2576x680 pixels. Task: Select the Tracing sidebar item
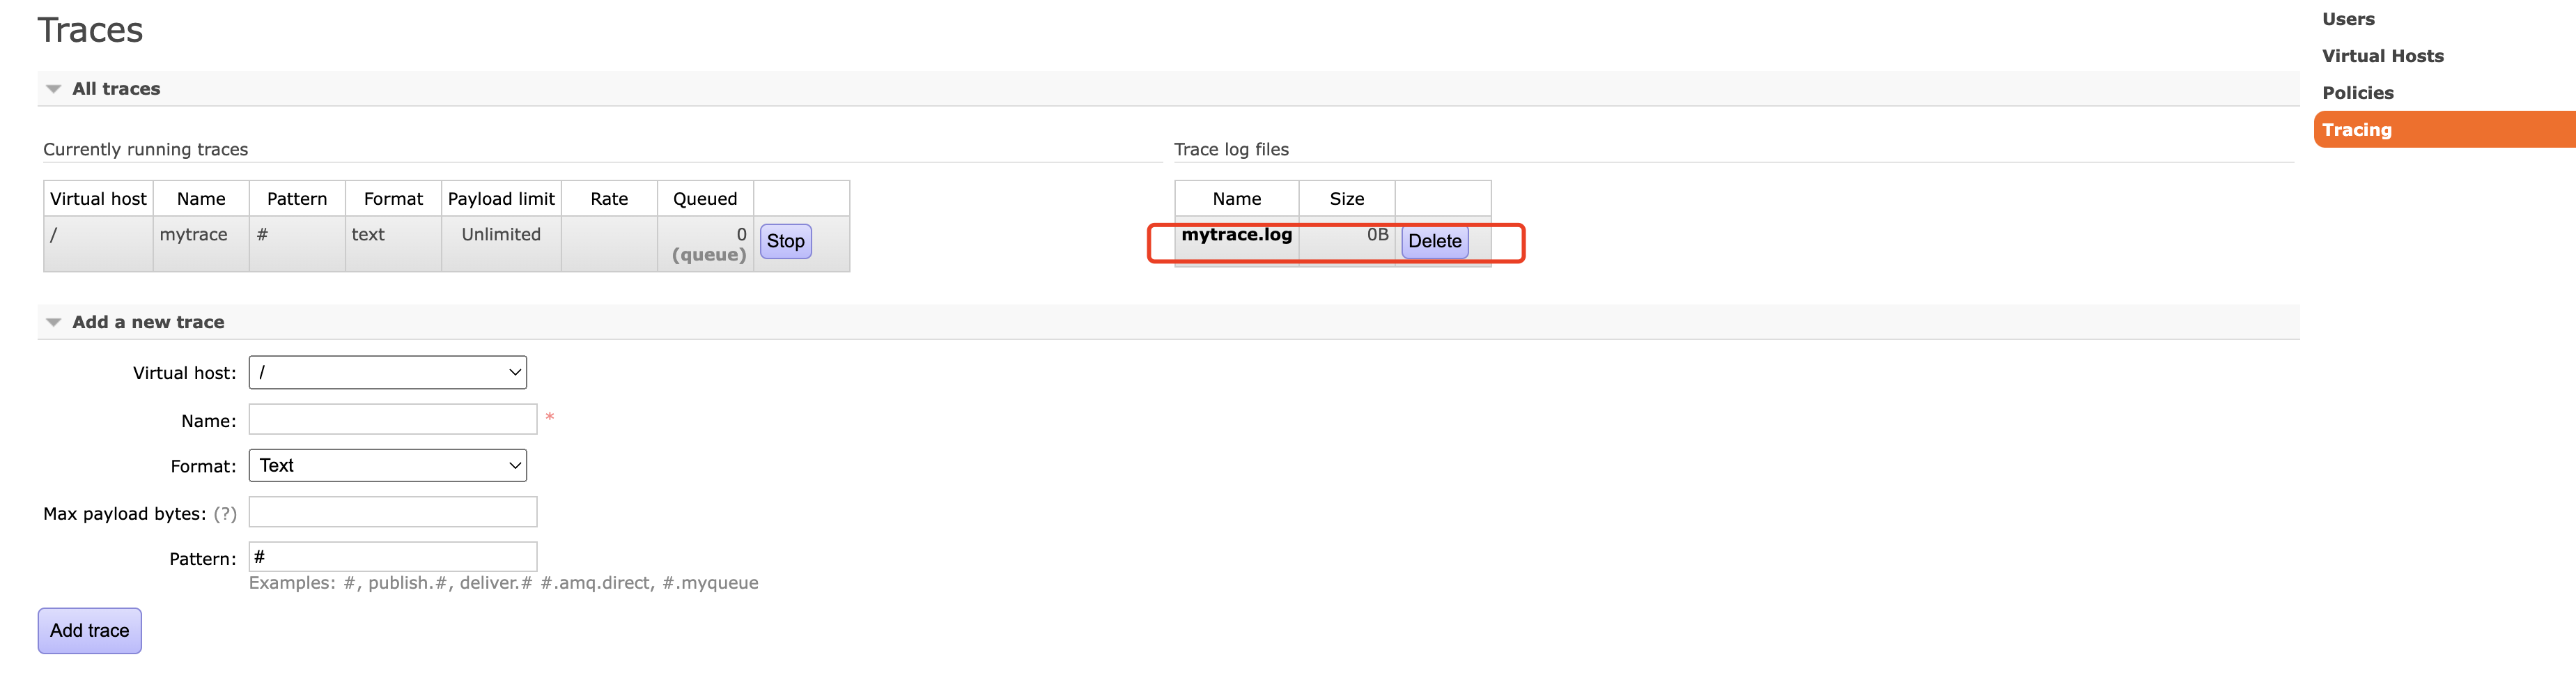[x=2356, y=130]
